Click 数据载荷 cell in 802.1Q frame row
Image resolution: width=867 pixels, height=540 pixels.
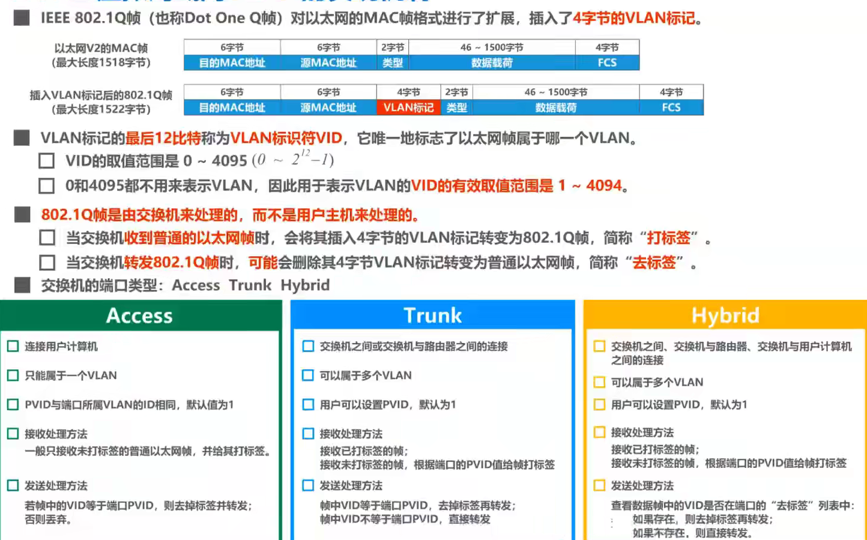coord(556,108)
